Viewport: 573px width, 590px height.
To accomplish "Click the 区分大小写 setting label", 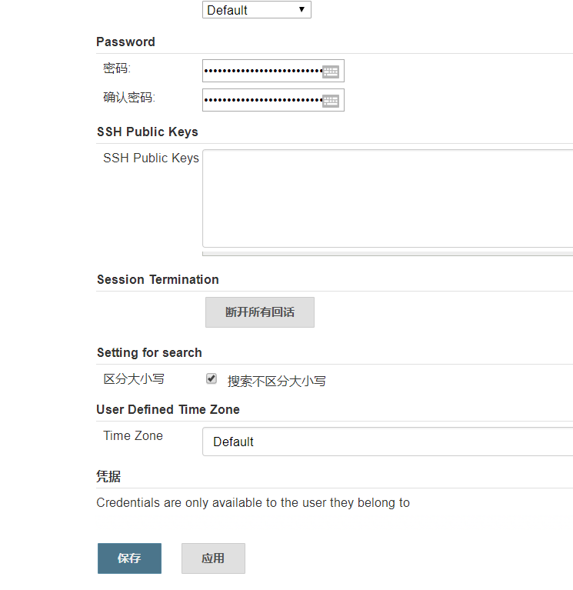I will coord(134,379).
